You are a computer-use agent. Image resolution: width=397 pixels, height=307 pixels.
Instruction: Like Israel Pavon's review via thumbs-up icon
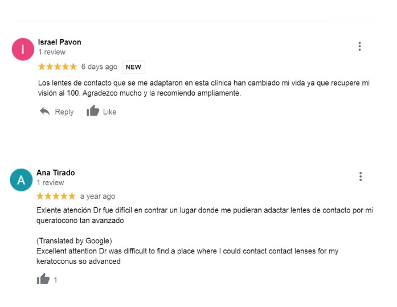click(x=93, y=110)
